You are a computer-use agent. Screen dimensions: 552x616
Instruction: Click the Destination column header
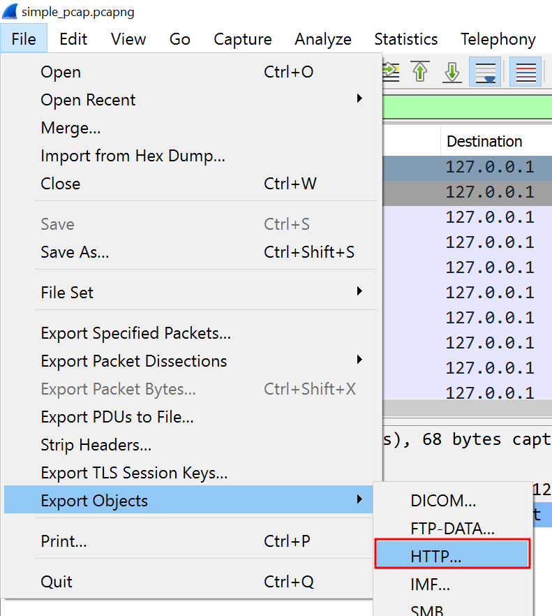tap(484, 141)
